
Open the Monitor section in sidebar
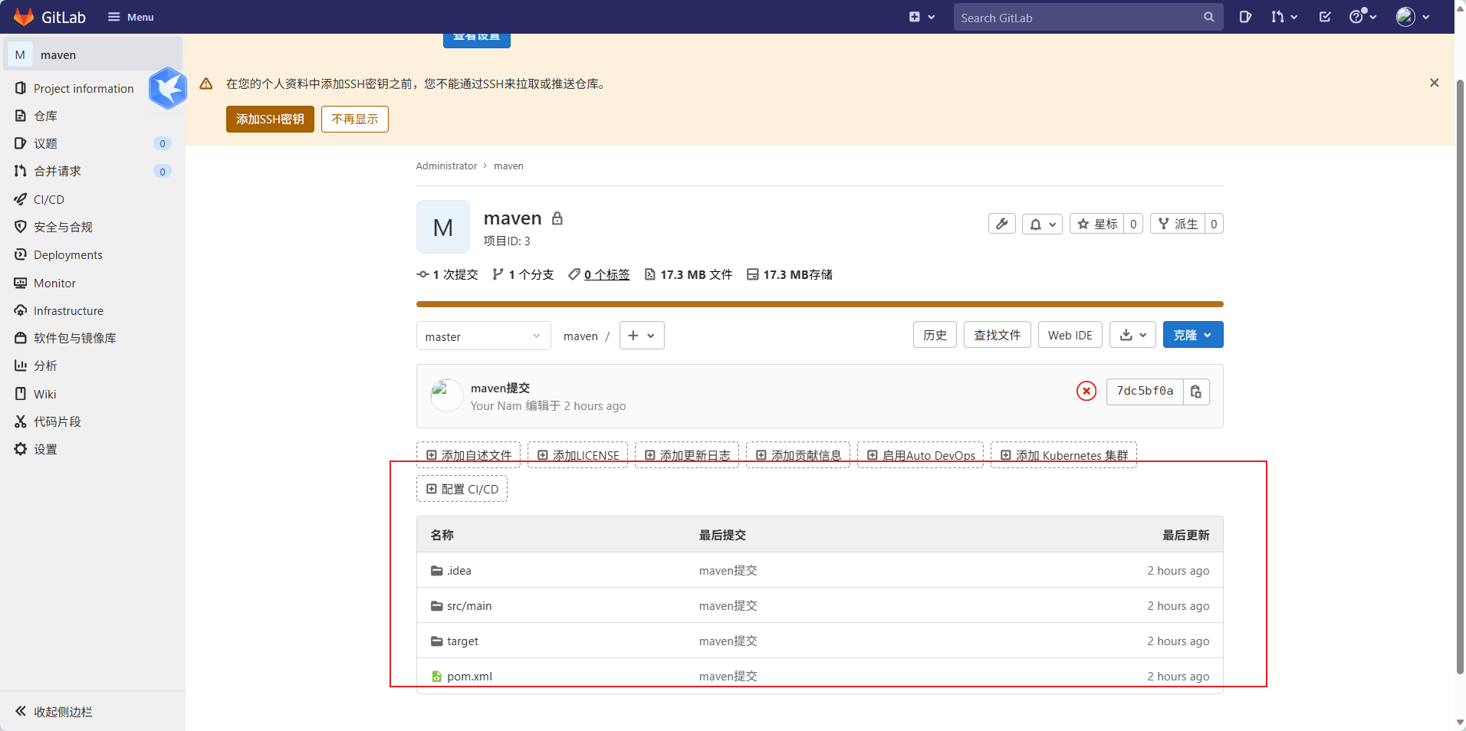53,283
